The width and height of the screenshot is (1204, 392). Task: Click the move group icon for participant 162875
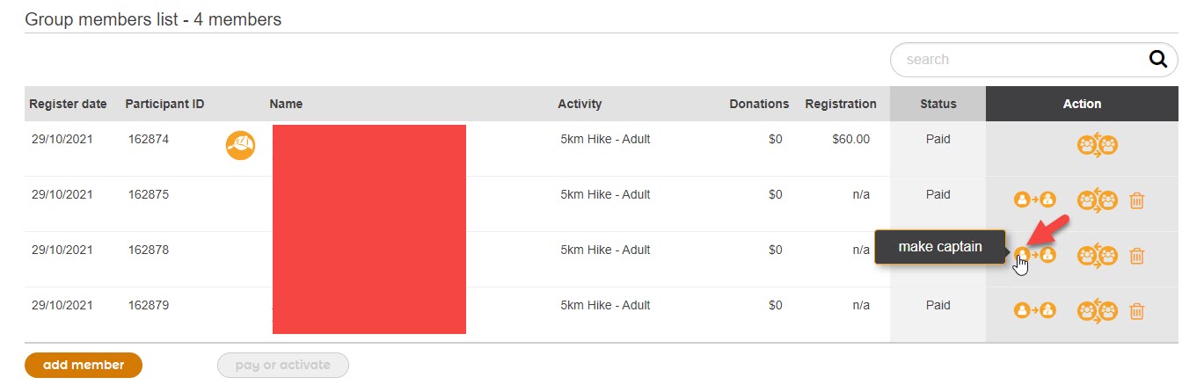(1097, 200)
